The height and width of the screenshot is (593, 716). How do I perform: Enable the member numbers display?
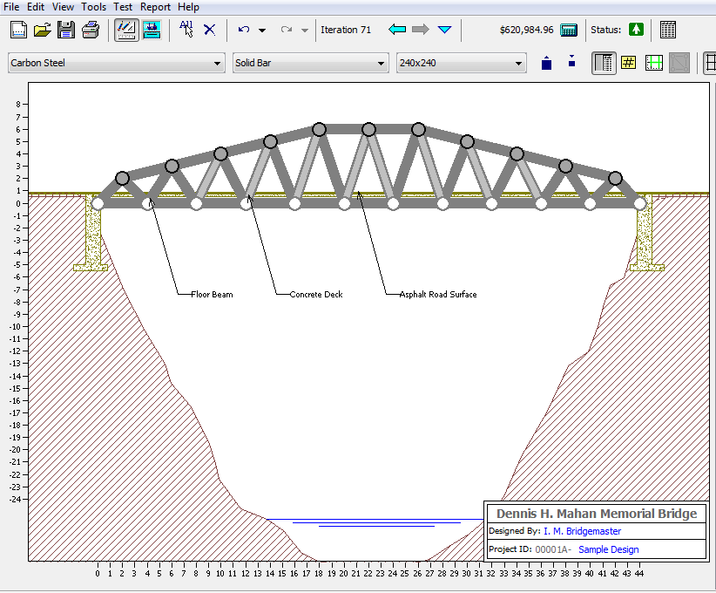click(628, 62)
